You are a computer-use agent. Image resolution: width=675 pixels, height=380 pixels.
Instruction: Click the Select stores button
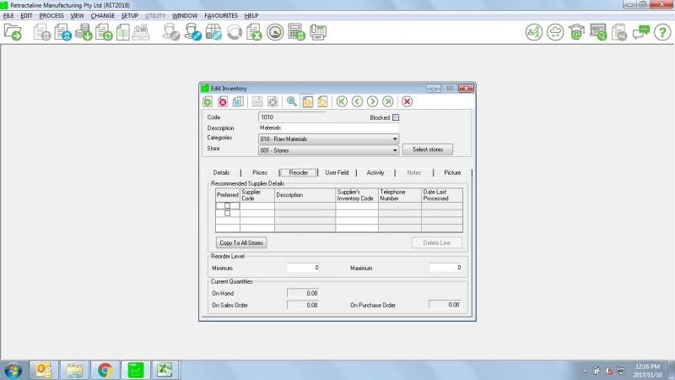click(x=427, y=149)
